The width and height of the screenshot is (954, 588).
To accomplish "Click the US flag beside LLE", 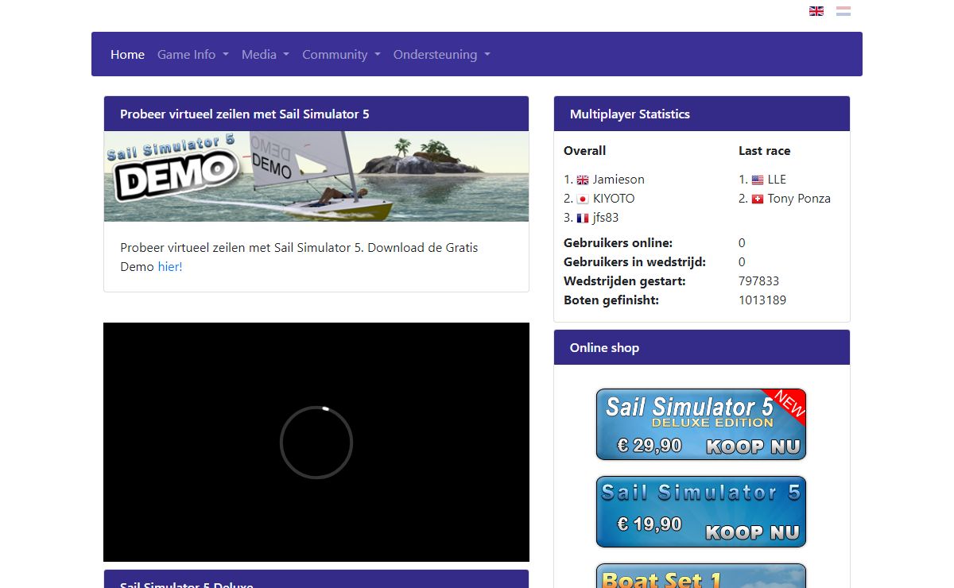I will click(x=758, y=180).
